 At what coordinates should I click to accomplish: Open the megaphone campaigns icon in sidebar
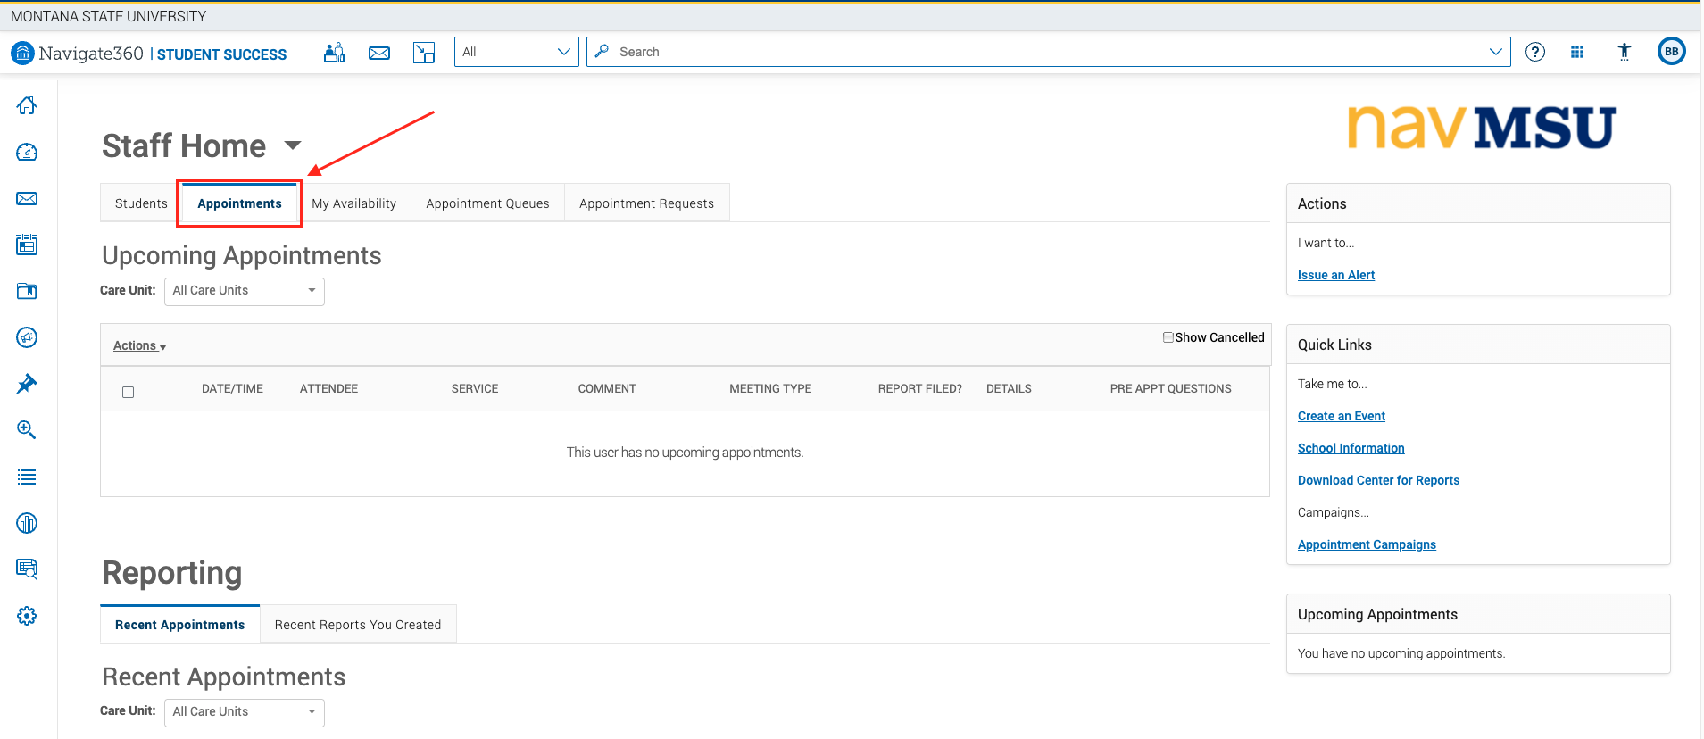coord(27,337)
